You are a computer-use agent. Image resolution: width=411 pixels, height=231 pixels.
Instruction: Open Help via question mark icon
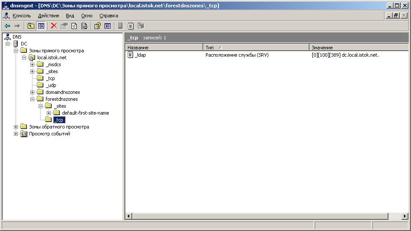(97, 26)
